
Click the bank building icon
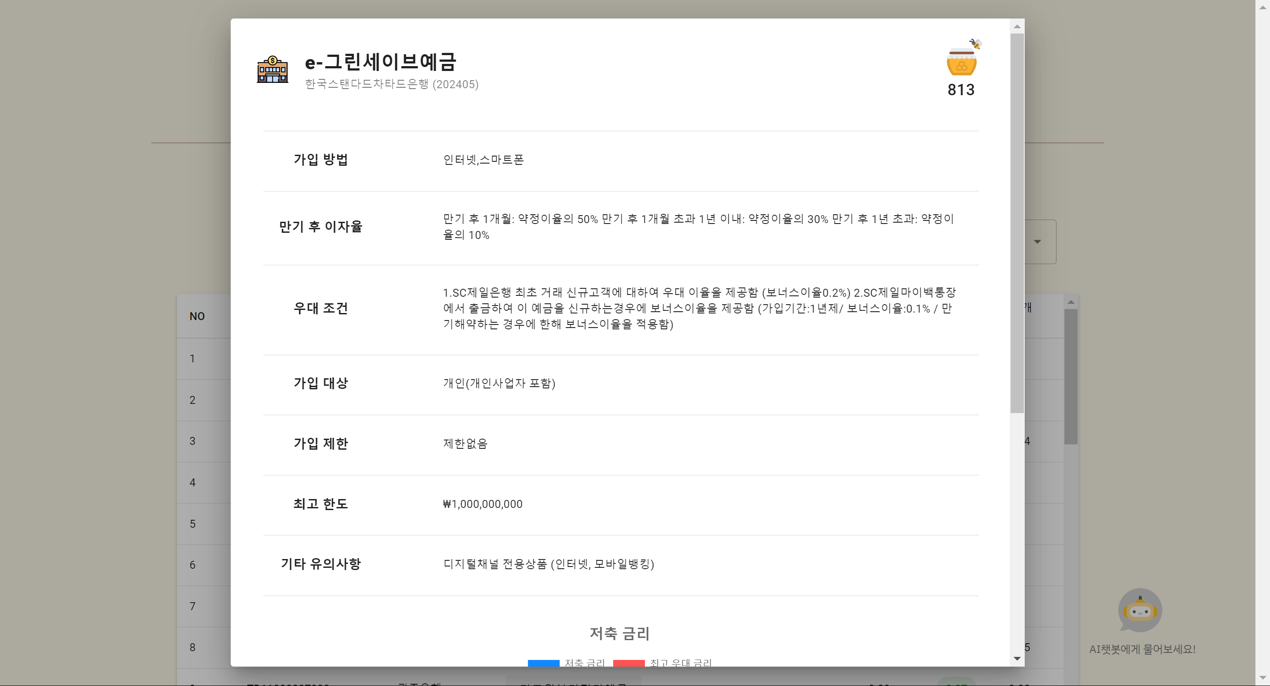(273, 70)
